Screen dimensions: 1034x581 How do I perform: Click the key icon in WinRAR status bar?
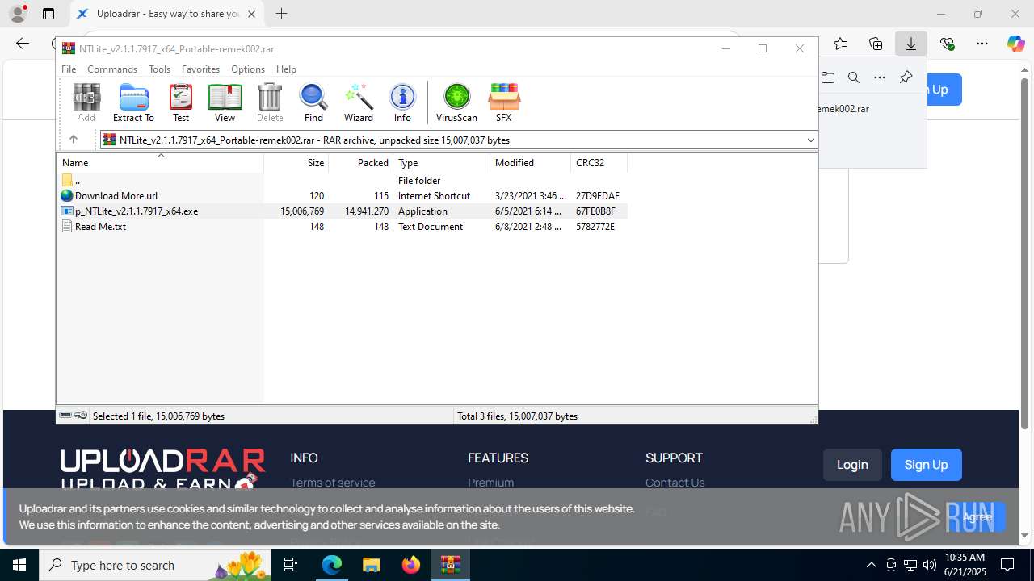click(81, 416)
